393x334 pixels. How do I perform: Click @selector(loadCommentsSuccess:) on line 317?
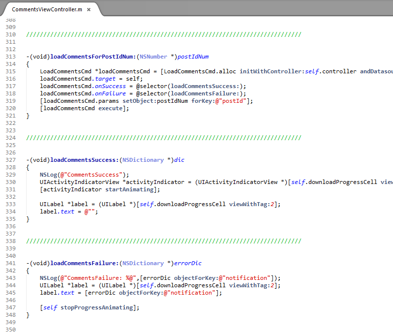tap(189, 86)
